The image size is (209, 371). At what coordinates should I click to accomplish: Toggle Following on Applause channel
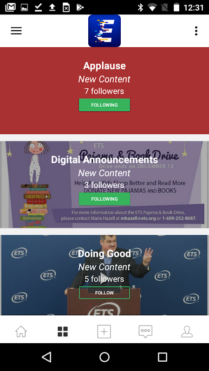click(104, 105)
